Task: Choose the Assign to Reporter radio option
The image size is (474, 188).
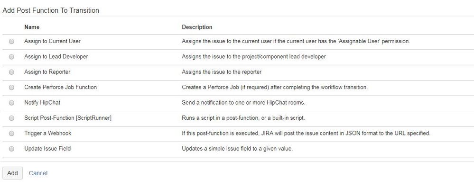Action: [11, 72]
